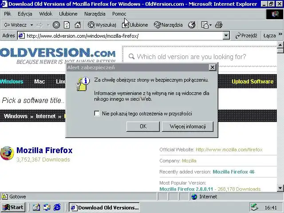Click the Mozilla Firefox logo icon
Image resolution: width=284 pixels, height=213 pixels.
7,154
